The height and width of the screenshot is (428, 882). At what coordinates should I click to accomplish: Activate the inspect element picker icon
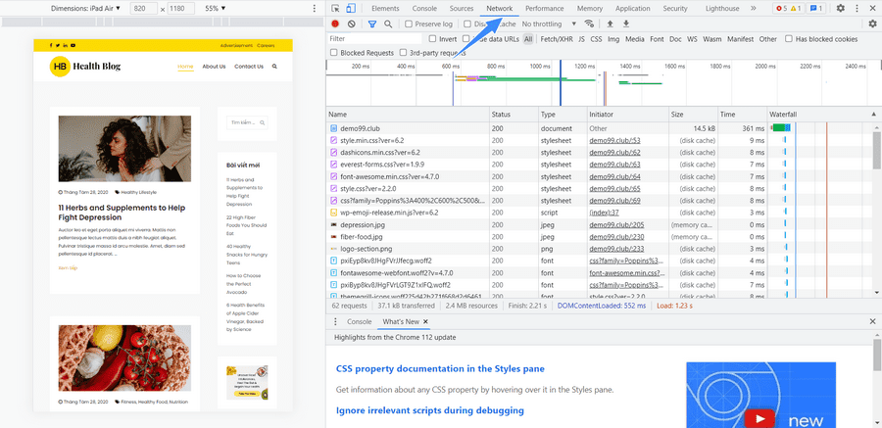(336, 9)
